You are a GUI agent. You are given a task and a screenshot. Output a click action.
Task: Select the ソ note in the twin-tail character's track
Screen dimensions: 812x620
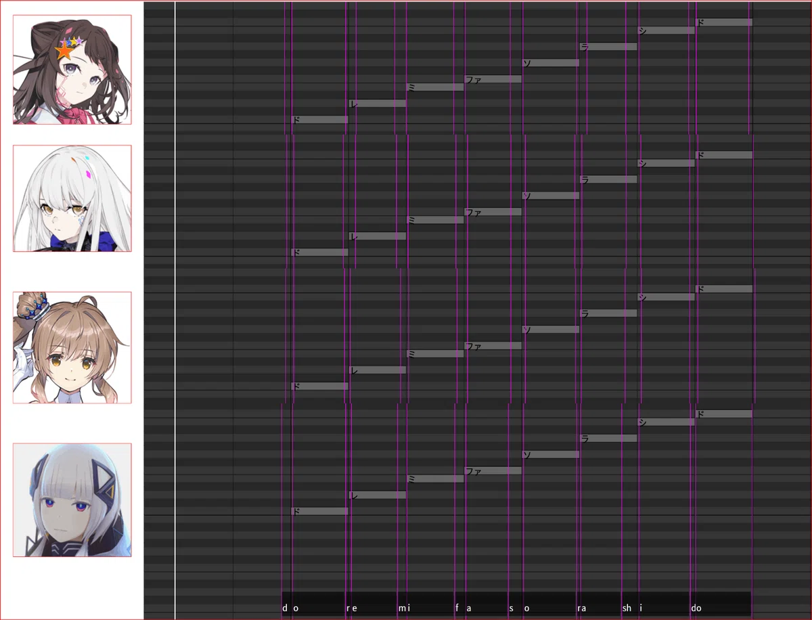click(551, 330)
